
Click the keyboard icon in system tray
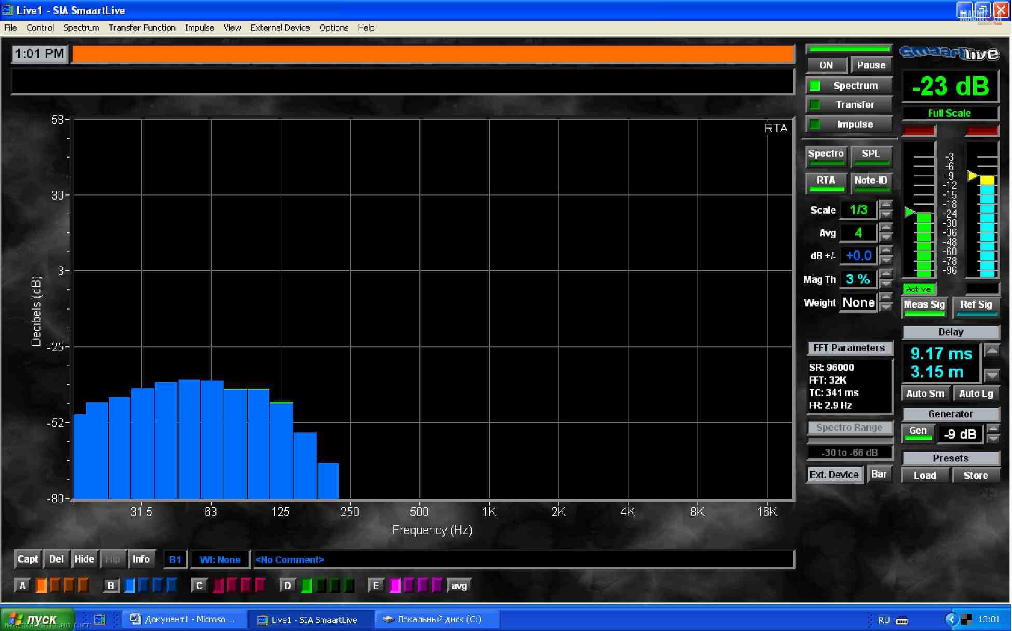tap(902, 620)
